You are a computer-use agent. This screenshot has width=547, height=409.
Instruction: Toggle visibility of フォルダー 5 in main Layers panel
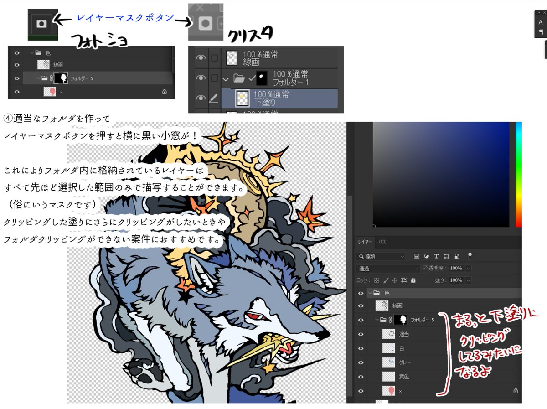pyautogui.click(x=361, y=320)
